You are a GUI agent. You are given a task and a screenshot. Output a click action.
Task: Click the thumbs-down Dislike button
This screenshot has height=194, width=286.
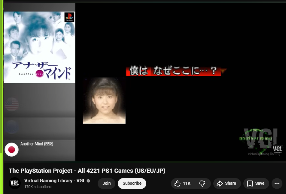pyautogui.click(x=203, y=183)
